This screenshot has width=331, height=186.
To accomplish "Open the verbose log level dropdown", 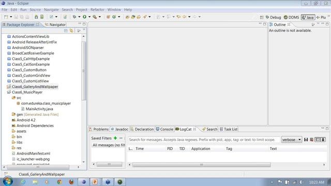I will click(x=292, y=139).
